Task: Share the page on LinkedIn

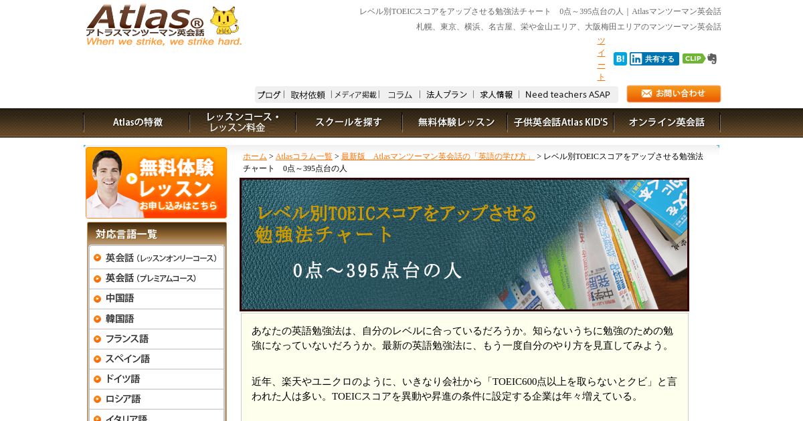Action: (654, 59)
